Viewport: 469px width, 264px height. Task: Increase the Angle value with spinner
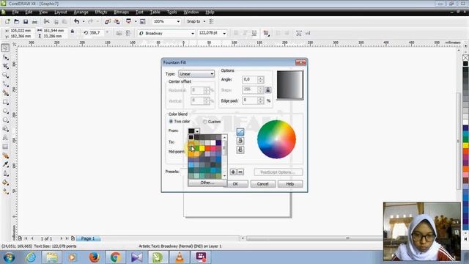pyautogui.click(x=261, y=78)
